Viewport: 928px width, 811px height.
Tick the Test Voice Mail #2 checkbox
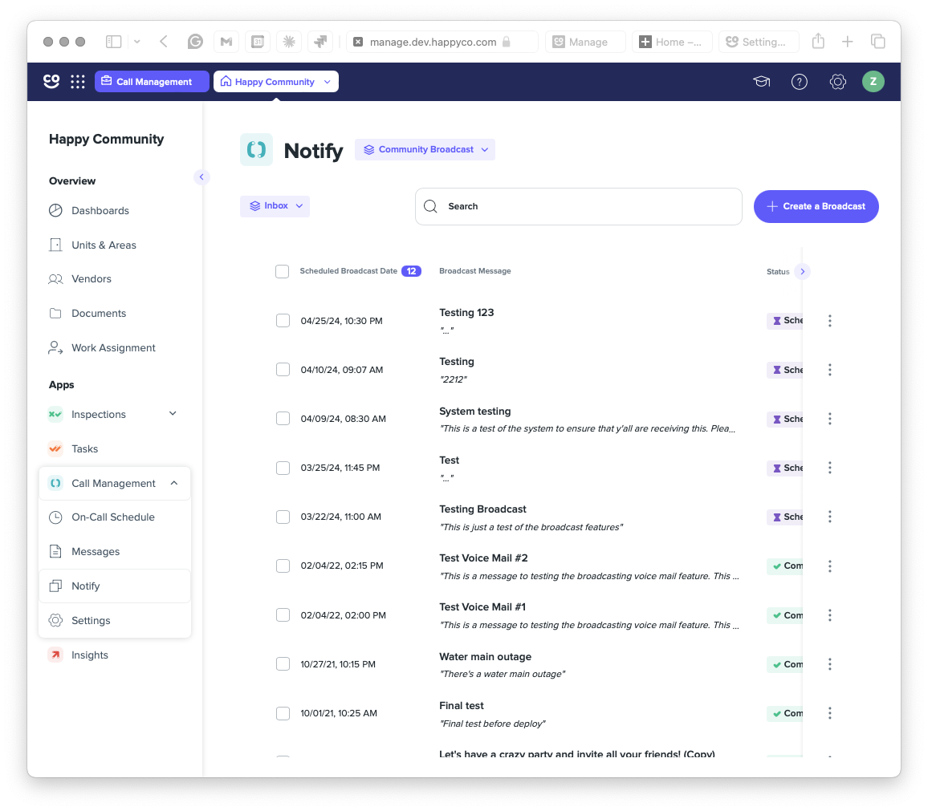(x=283, y=566)
